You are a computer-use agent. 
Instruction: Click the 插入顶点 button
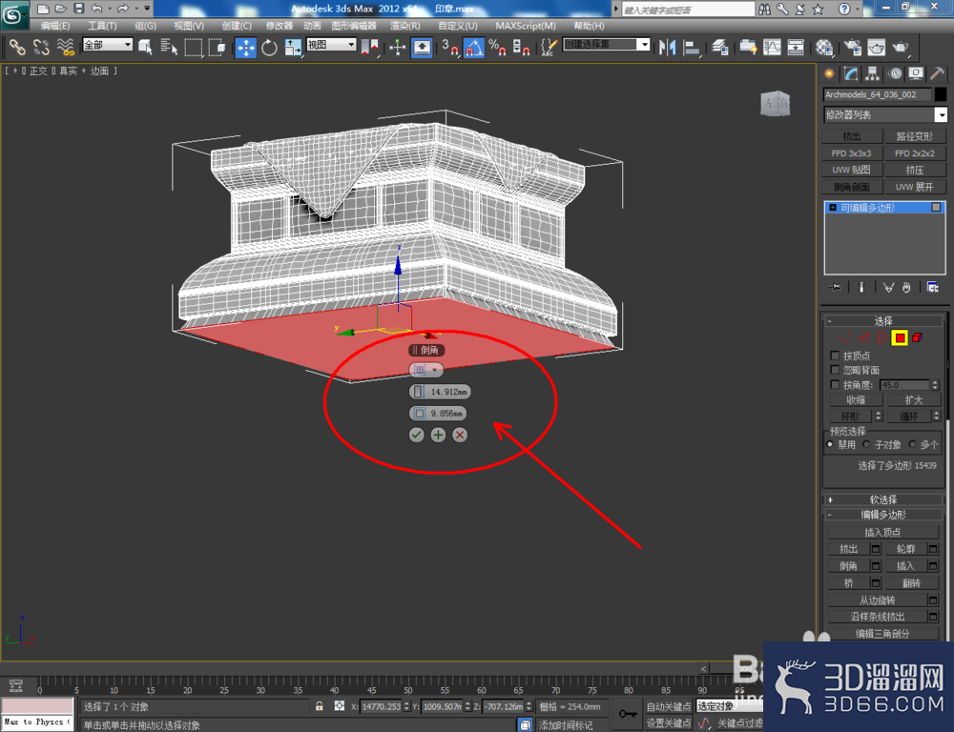pos(882,532)
